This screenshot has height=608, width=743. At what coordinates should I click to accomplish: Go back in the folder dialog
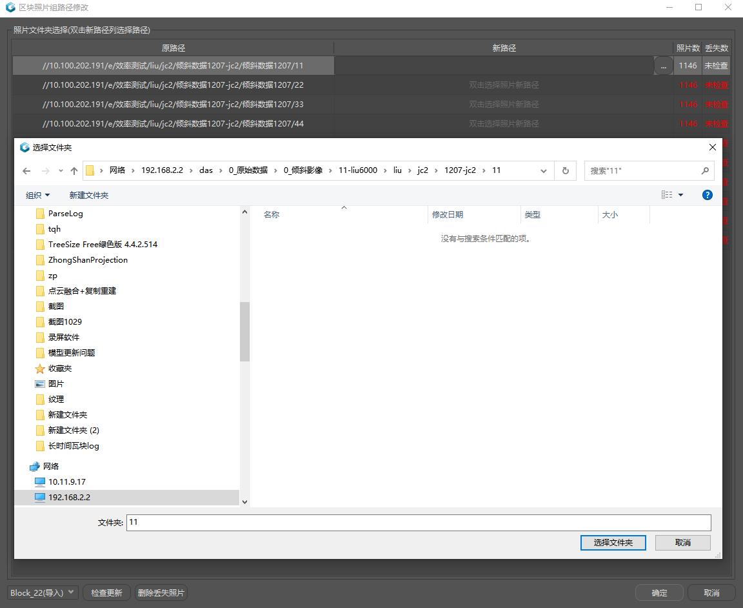tap(26, 171)
